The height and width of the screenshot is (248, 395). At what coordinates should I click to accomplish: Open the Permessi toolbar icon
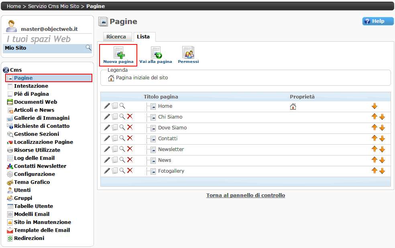[188, 53]
